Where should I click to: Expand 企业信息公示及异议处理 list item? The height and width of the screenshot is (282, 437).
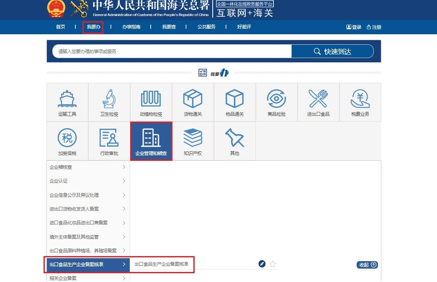[88, 195]
